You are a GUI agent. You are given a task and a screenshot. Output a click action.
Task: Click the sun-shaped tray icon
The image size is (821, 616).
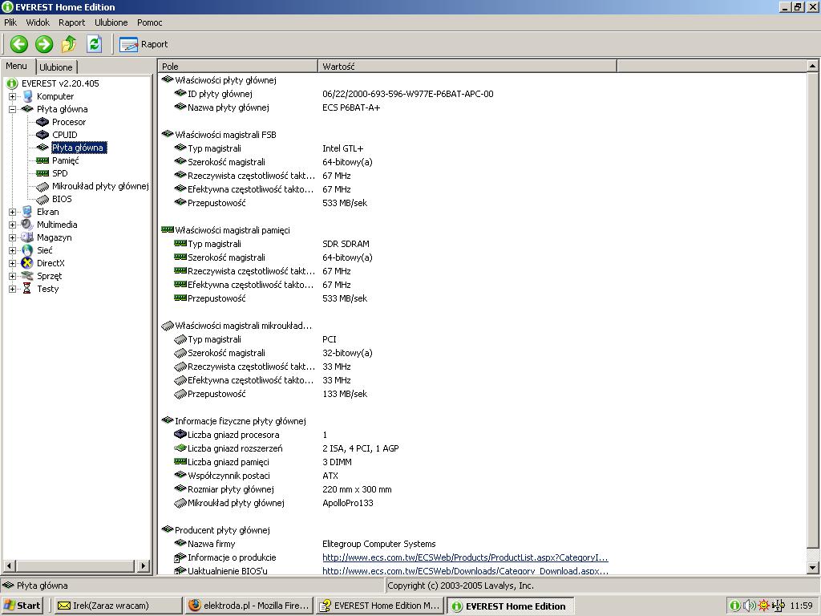point(764,606)
